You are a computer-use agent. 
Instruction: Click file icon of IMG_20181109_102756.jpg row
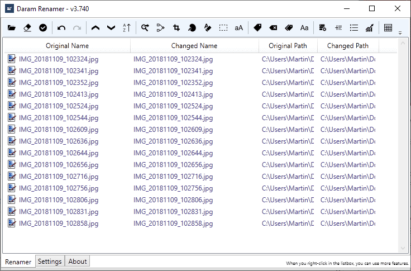click(x=12, y=188)
